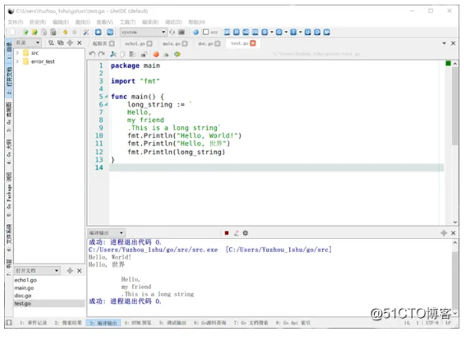Image resolution: width=464 pixels, height=343 pixels.
Task: Expand the src folder in the tree
Action: tap(17, 53)
